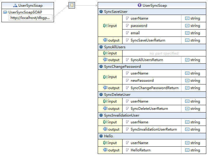
Task: Select the SyncDeleteUser operation name
Action: [117, 95]
